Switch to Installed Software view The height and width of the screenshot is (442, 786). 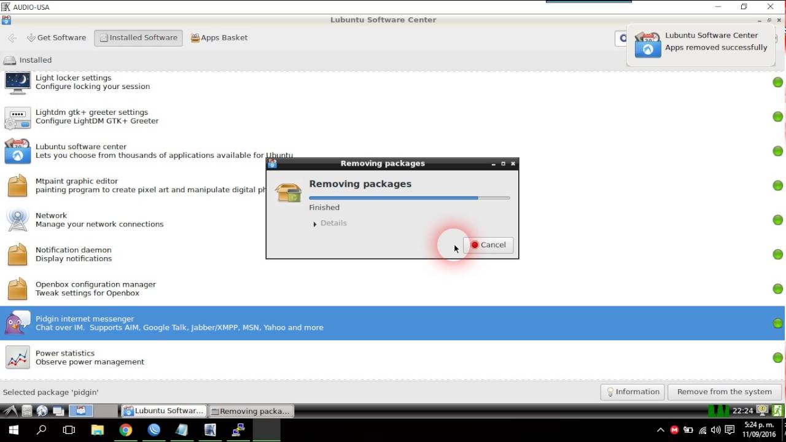click(x=138, y=37)
